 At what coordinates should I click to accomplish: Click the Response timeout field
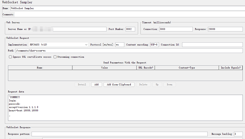(225, 29)
